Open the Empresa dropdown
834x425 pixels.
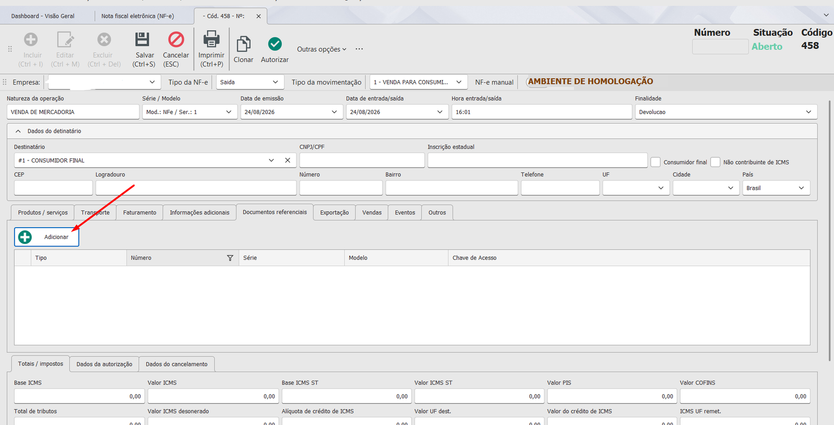pos(152,82)
